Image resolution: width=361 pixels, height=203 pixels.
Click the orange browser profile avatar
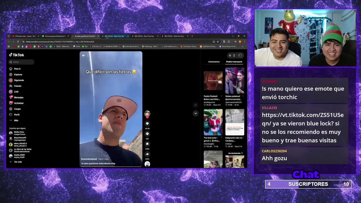coord(240,42)
